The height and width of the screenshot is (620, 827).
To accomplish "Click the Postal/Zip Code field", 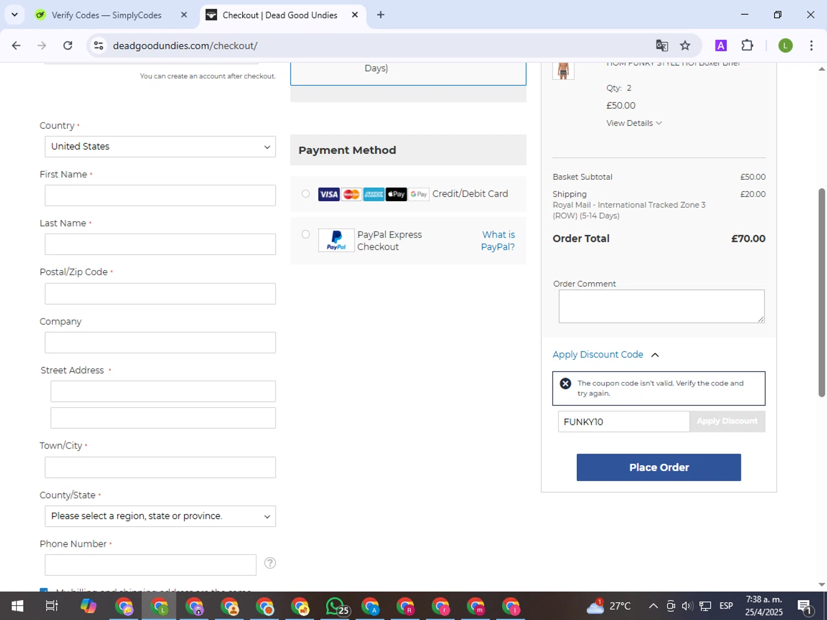I will tap(160, 294).
